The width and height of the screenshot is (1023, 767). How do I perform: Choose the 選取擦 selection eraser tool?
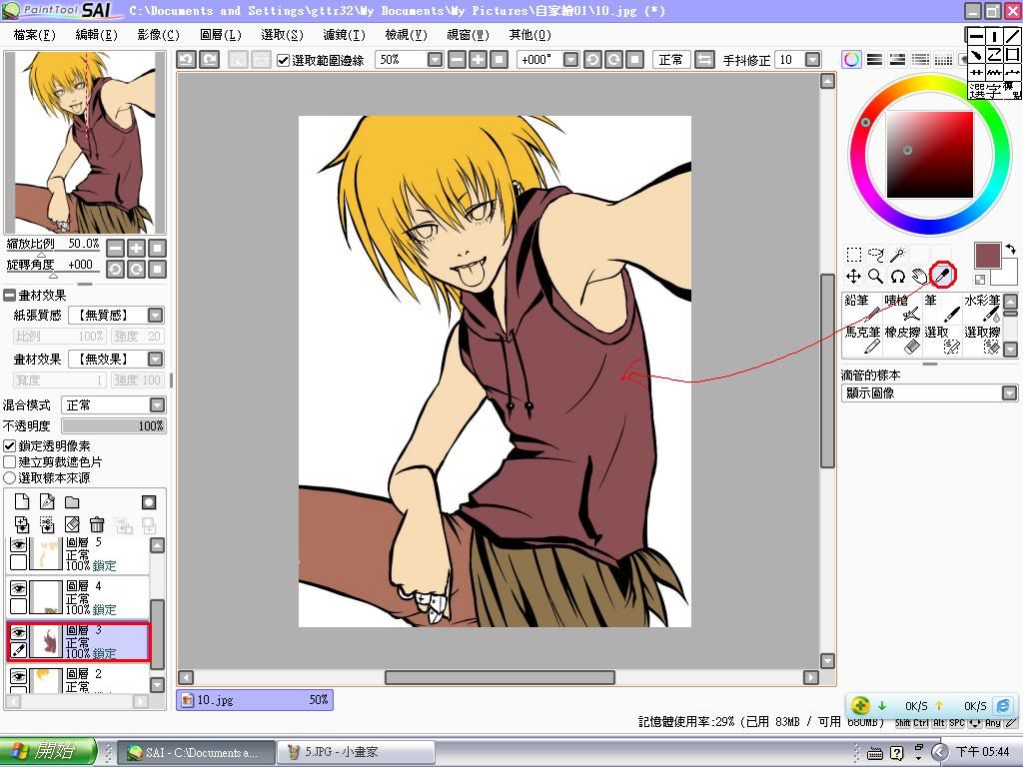pyautogui.click(x=982, y=341)
